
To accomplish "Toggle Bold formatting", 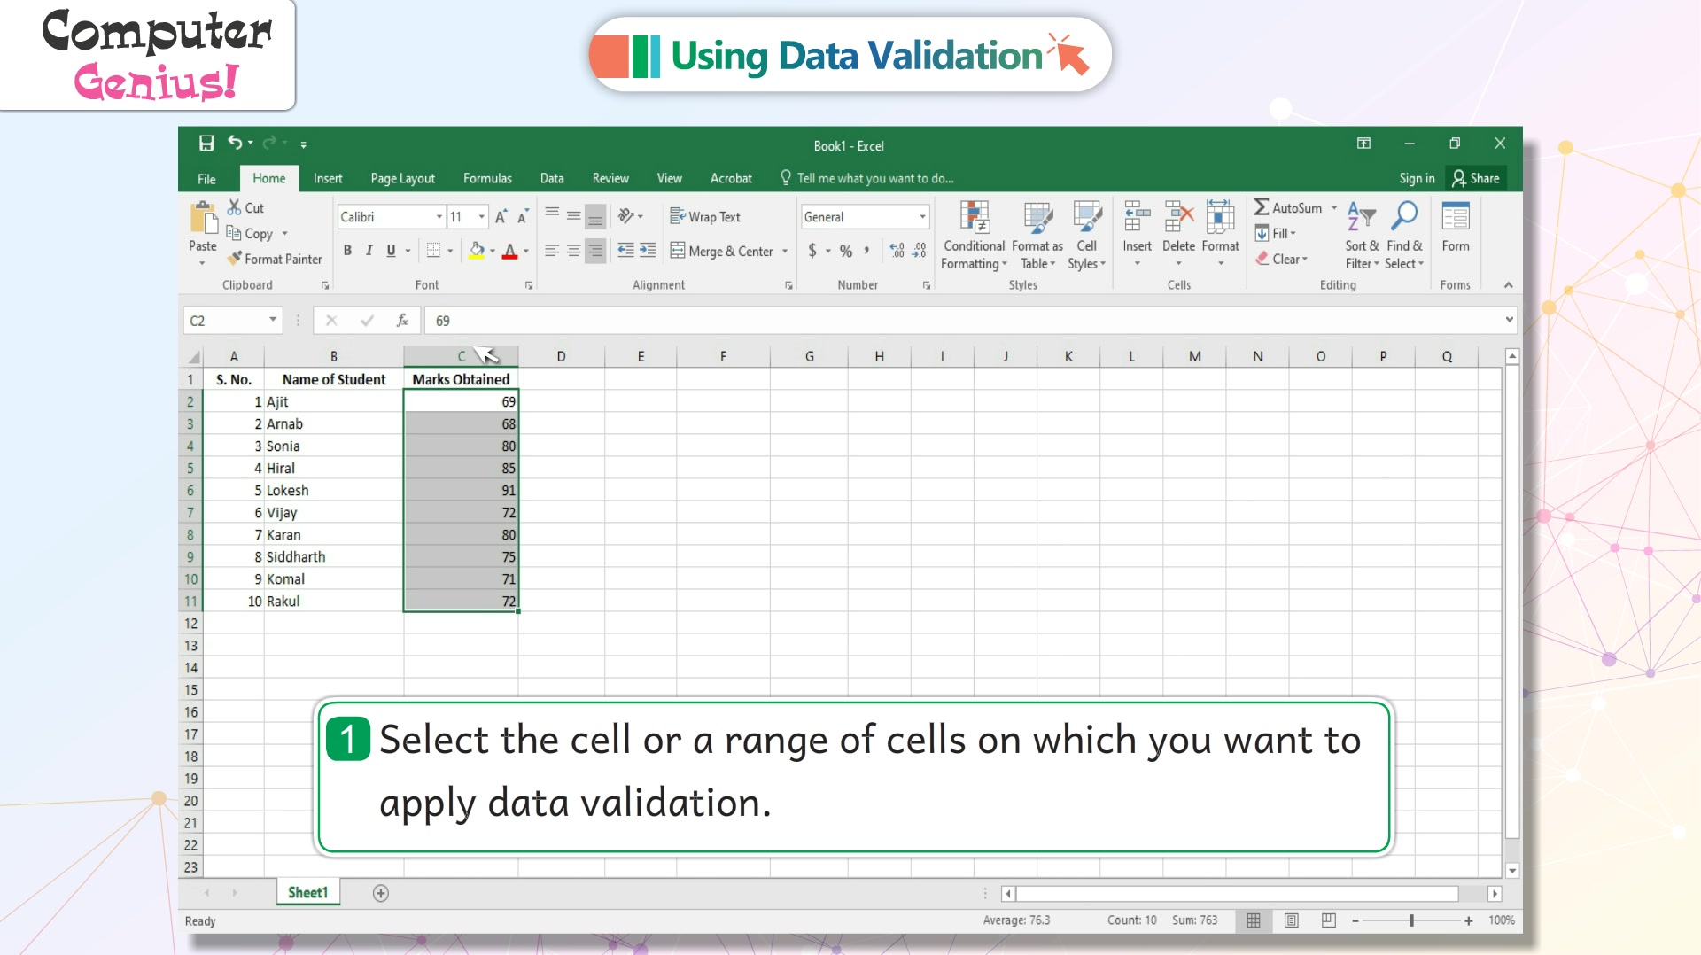I will pos(347,251).
